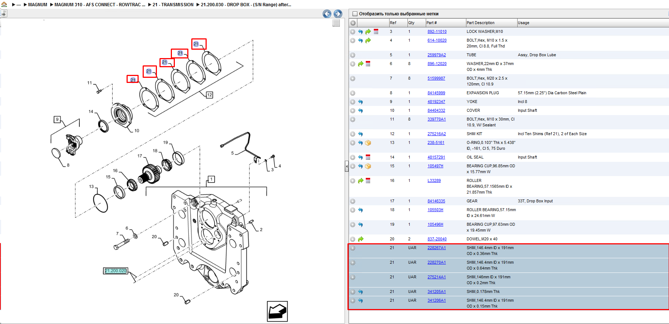This screenshot has height=324, width=669.
Task: Add LOCK WASHER,M10 via its plus icon
Action: click(353, 32)
